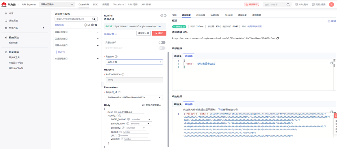This screenshot has width=337, height=149.
Task: Click the help icon beside Authorization
Action: click(123, 74)
